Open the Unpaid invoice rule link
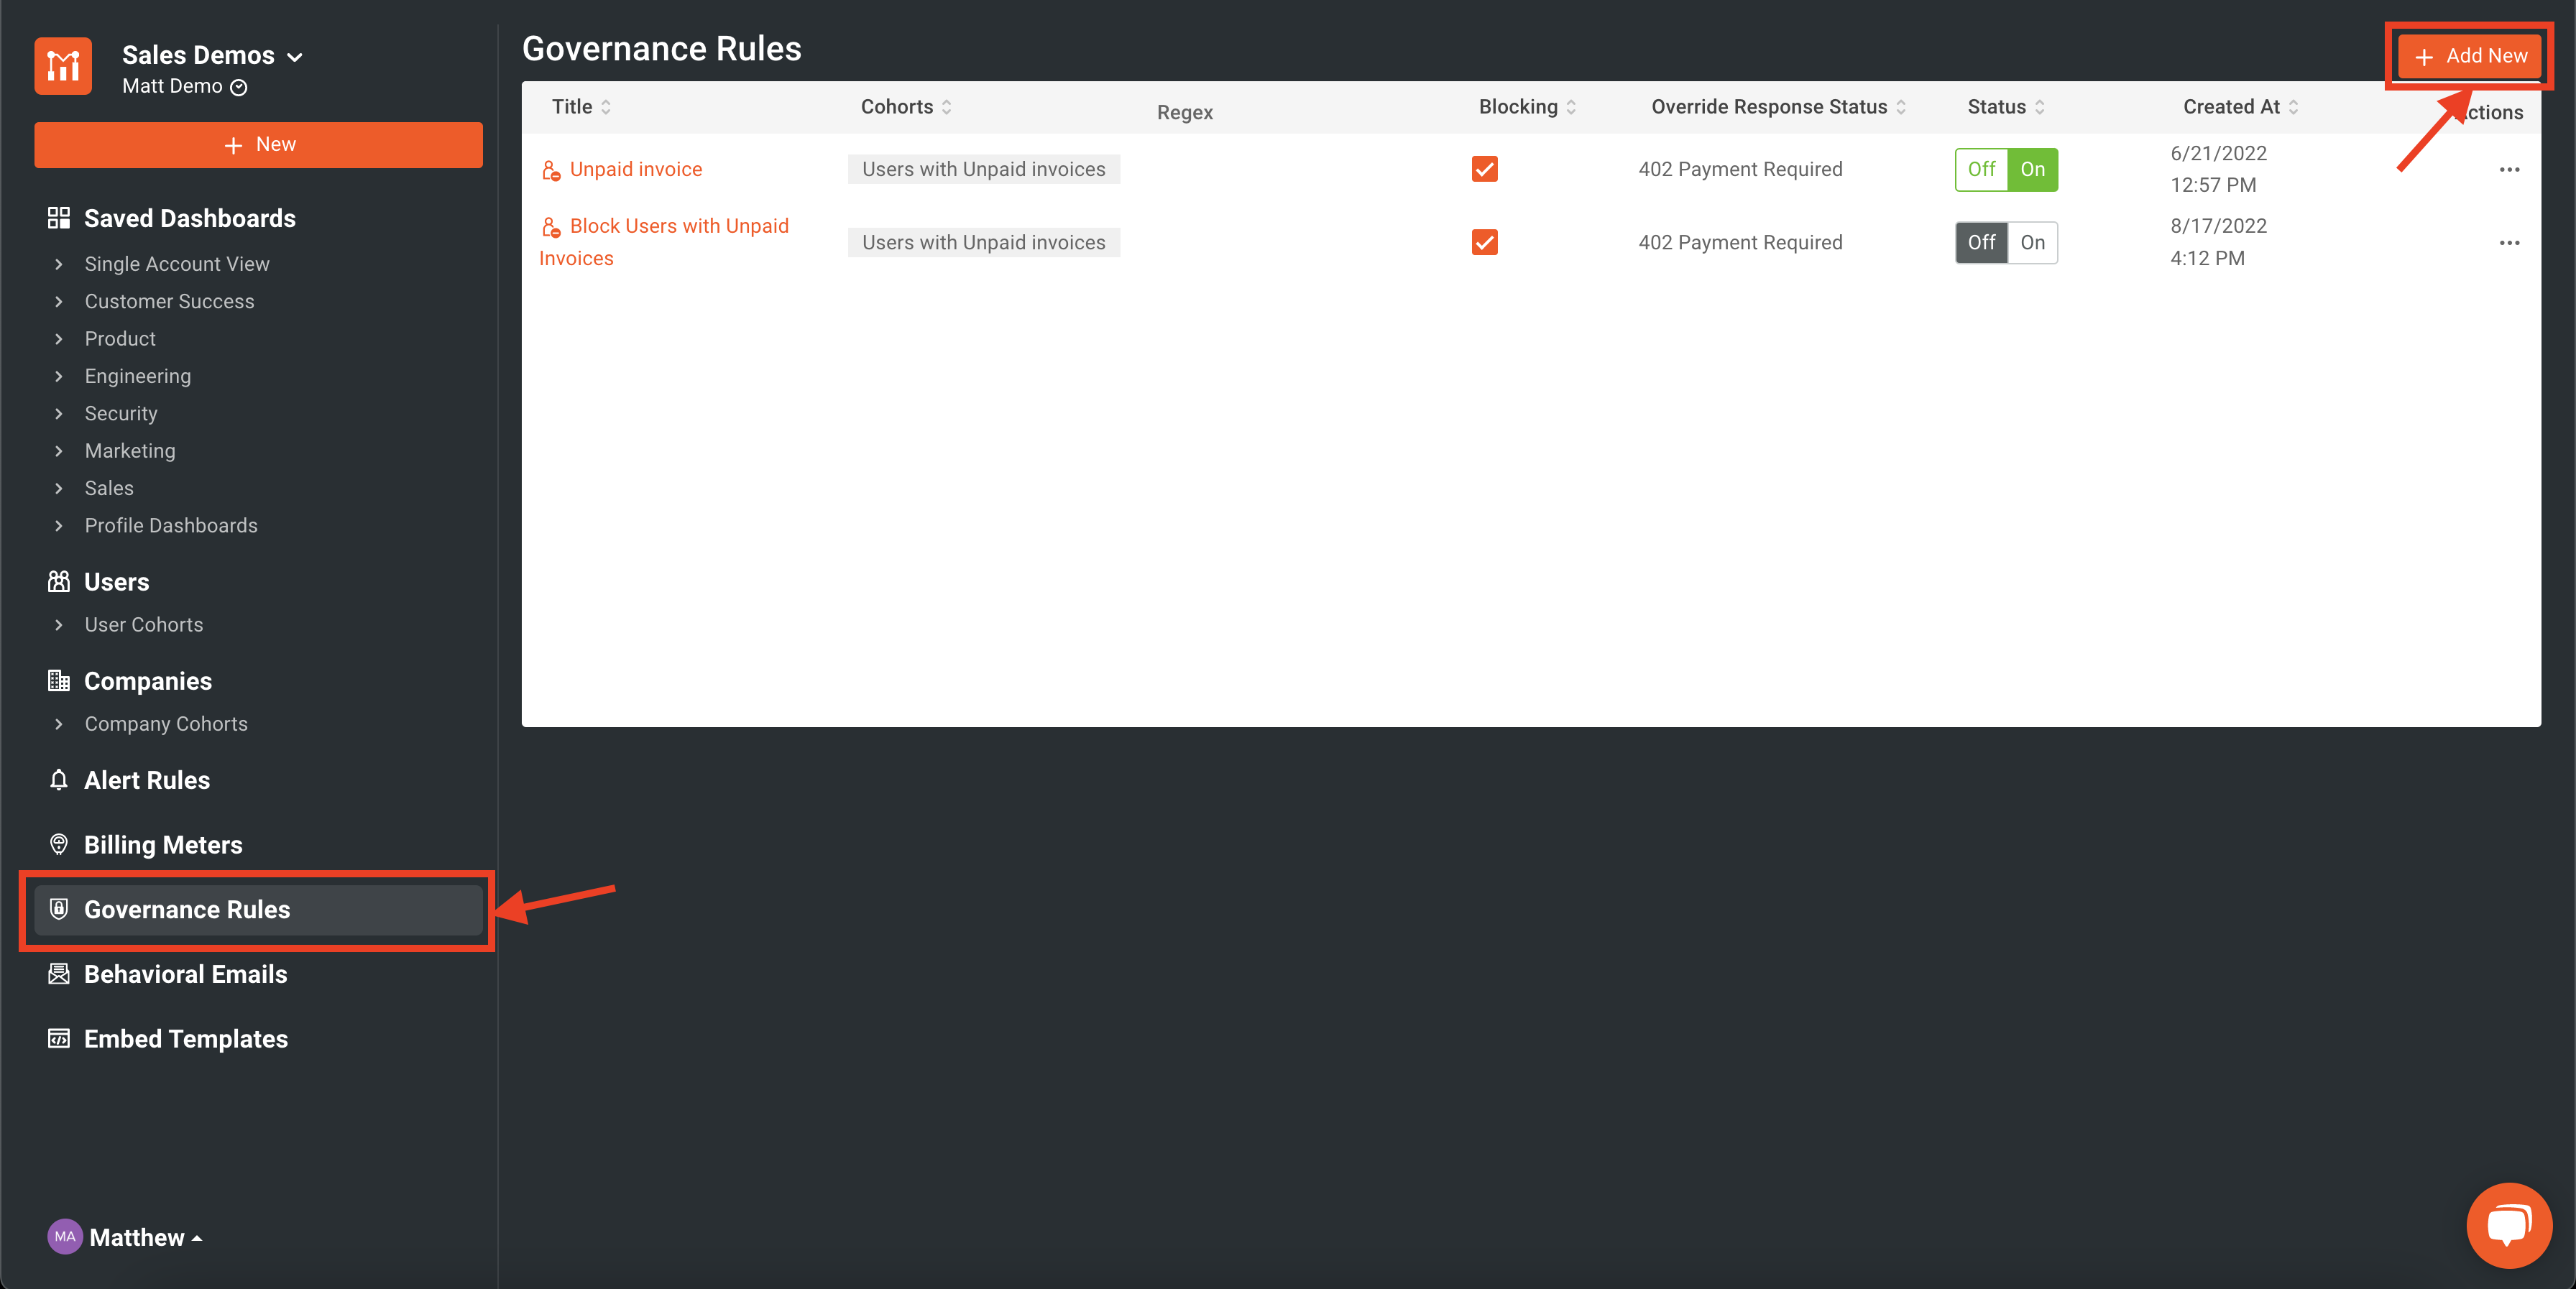The image size is (2576, 1289). point(636,169)
